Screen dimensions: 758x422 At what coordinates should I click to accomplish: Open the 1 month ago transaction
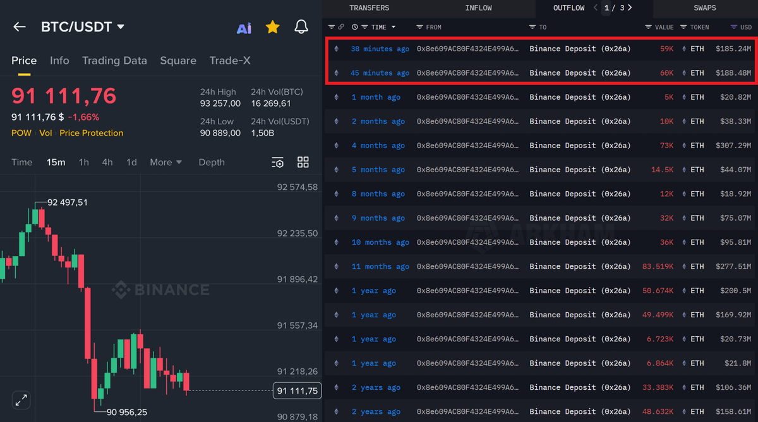[x=376, y=97]
